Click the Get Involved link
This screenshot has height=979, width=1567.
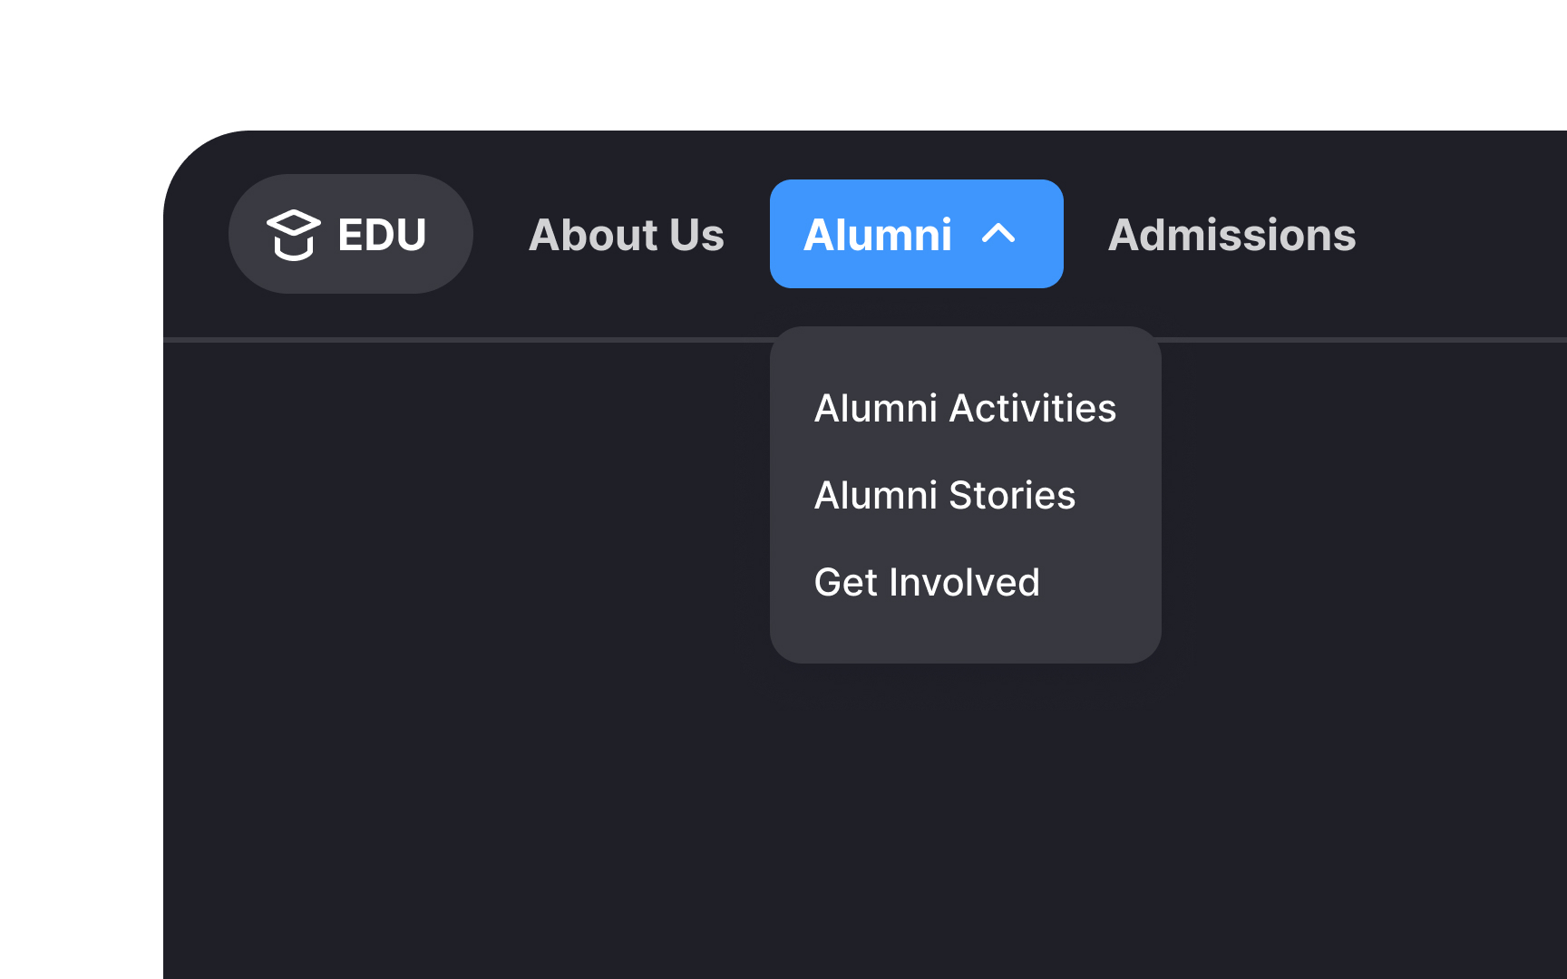927,582
